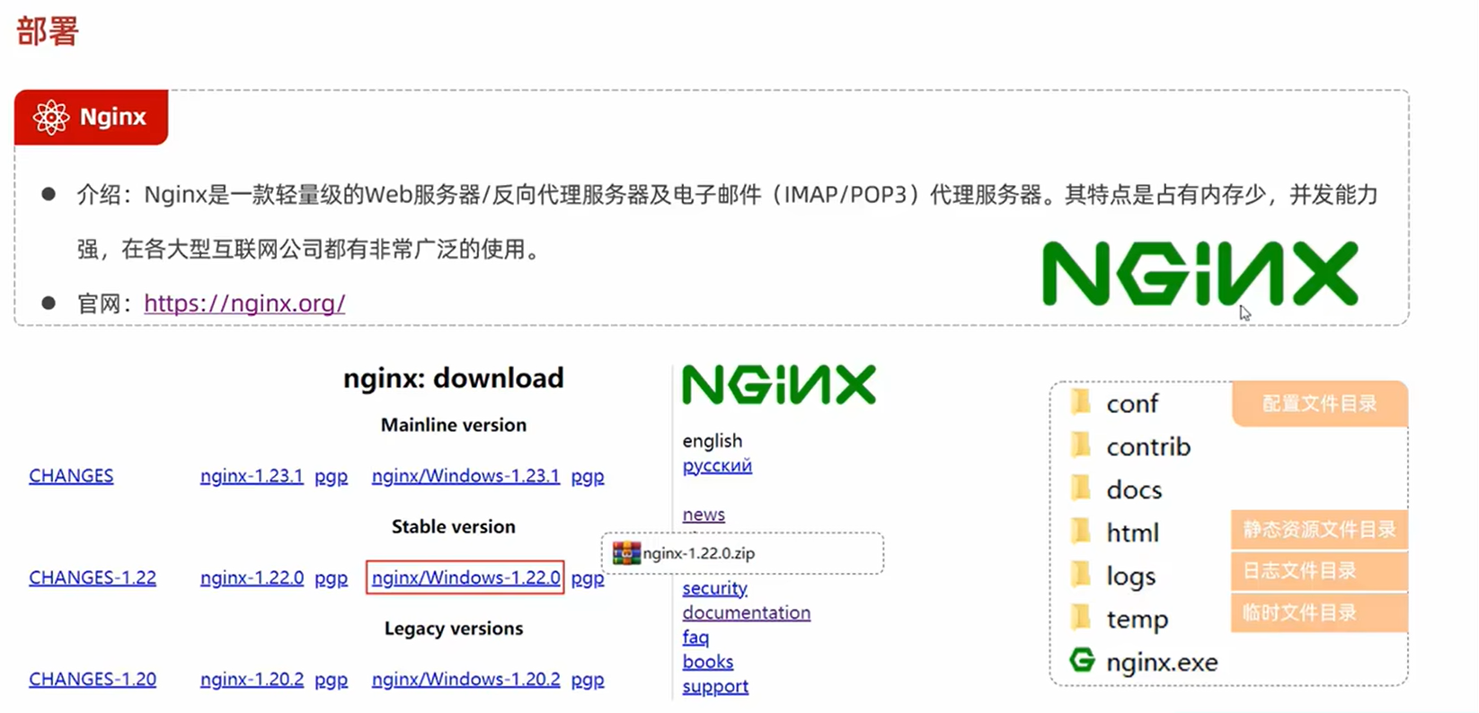Click the 配置文件目录 label
This screenshot has height=713, width=1479.
pos(1319,404)
